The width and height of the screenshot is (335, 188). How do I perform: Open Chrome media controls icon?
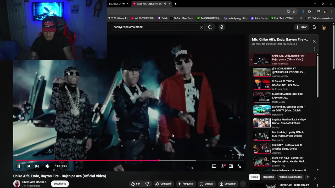tap(319, 11)
